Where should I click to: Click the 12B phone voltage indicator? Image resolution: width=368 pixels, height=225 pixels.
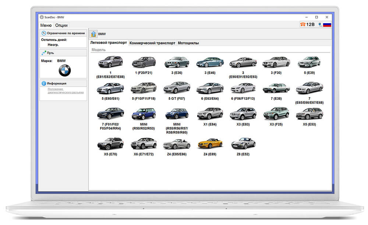(x=308, y=24)
